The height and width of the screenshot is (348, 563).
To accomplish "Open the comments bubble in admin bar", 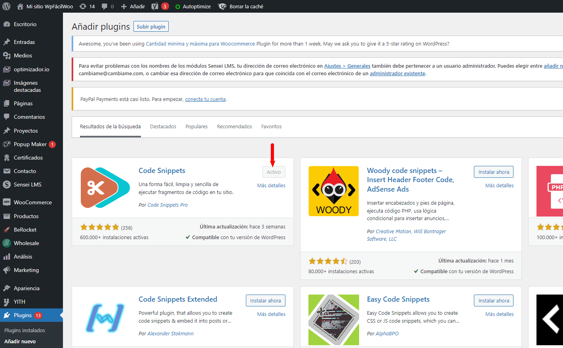I will tap(104, 6).
